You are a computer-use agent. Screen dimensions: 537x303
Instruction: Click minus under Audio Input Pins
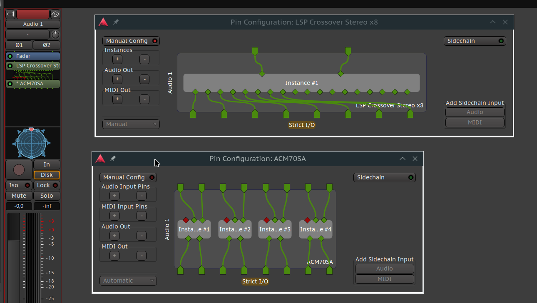[141, 196]
